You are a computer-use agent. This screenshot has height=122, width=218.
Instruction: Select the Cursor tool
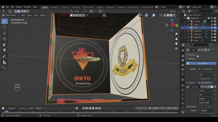coord(4,27)
